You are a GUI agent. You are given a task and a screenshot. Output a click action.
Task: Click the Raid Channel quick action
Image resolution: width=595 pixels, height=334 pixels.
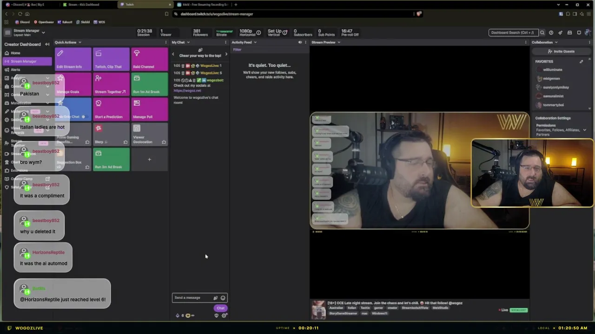[149, 59]
